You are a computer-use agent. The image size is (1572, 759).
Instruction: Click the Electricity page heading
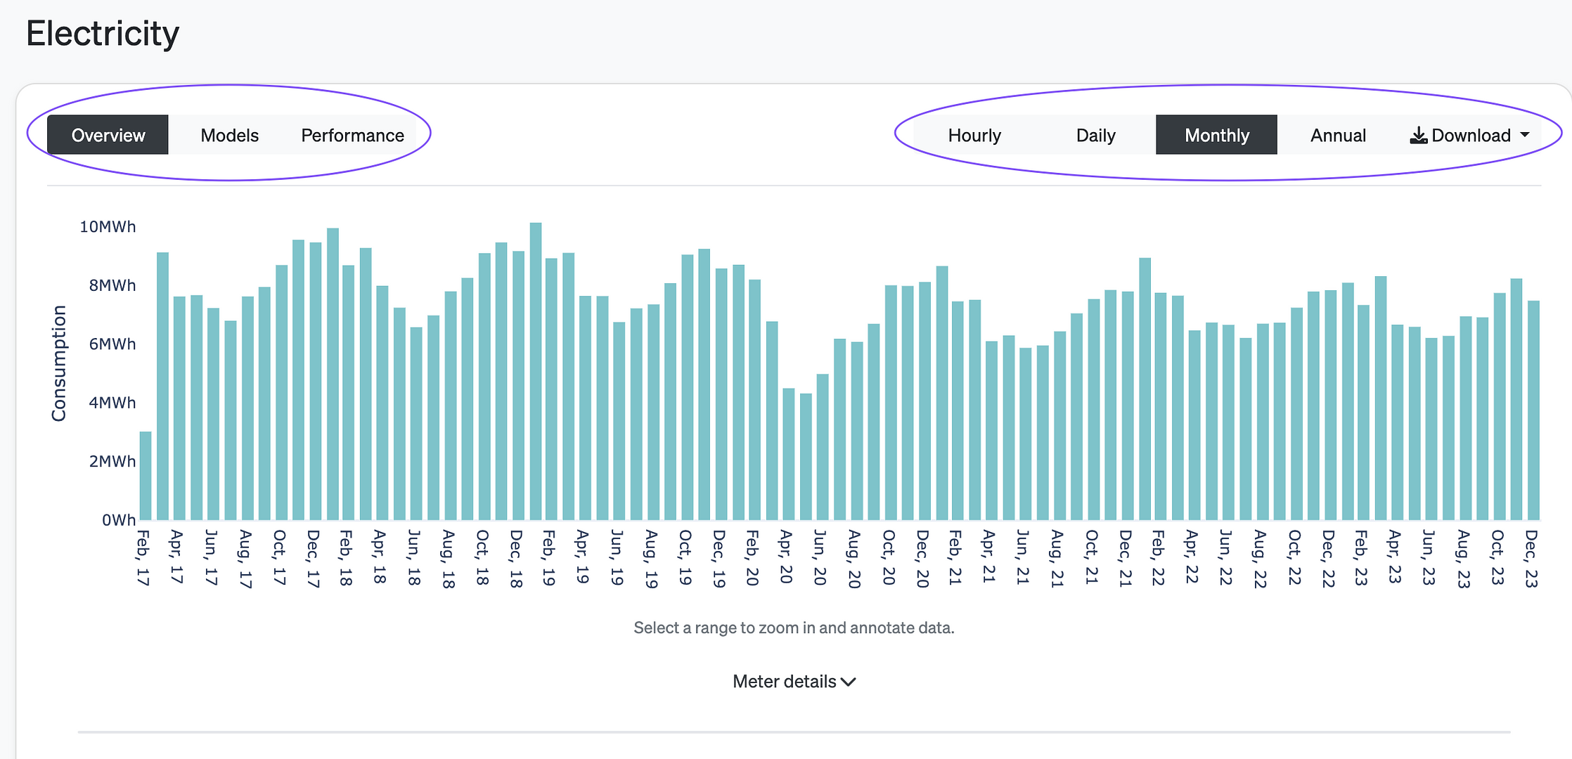[x=103, y=34]
